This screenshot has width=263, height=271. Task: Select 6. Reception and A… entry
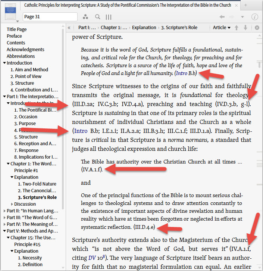pyautogui.click(x=35, y=144)
